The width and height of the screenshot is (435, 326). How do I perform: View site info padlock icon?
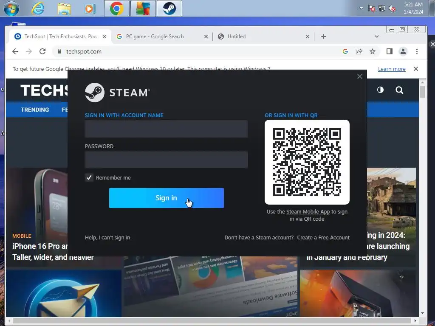point(59,51)
